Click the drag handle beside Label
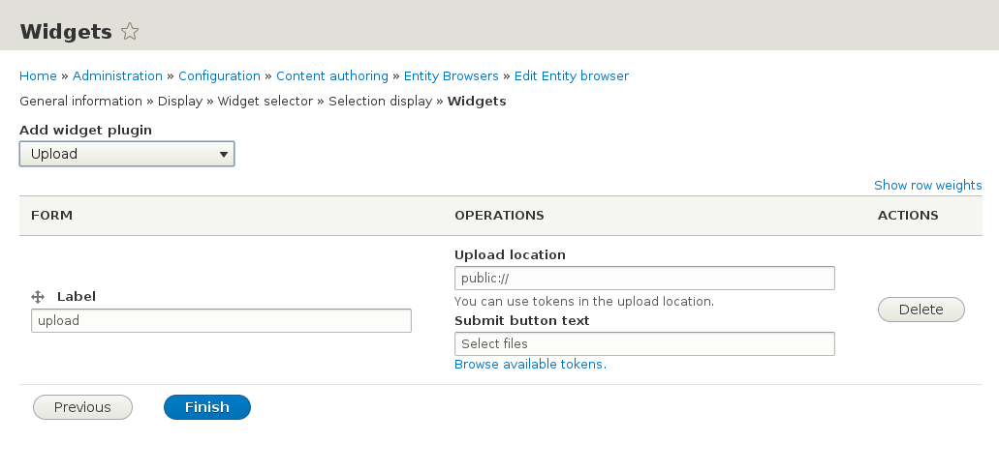The height and width of the screenshot is (473, 999). (39, 297)
